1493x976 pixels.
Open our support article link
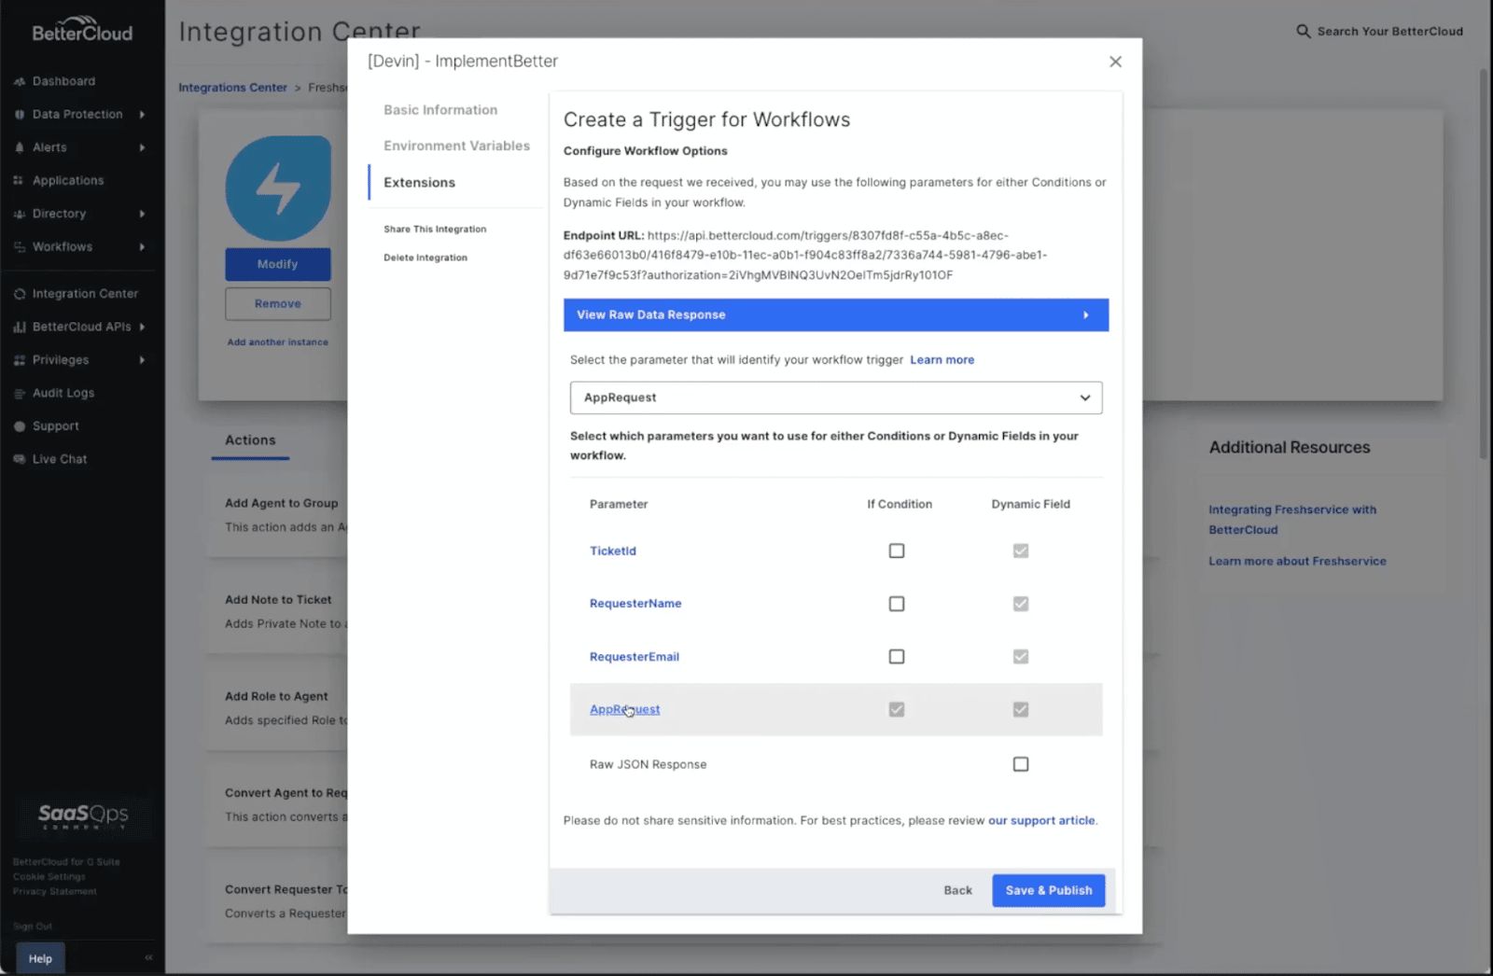(x=1041, y=820)
